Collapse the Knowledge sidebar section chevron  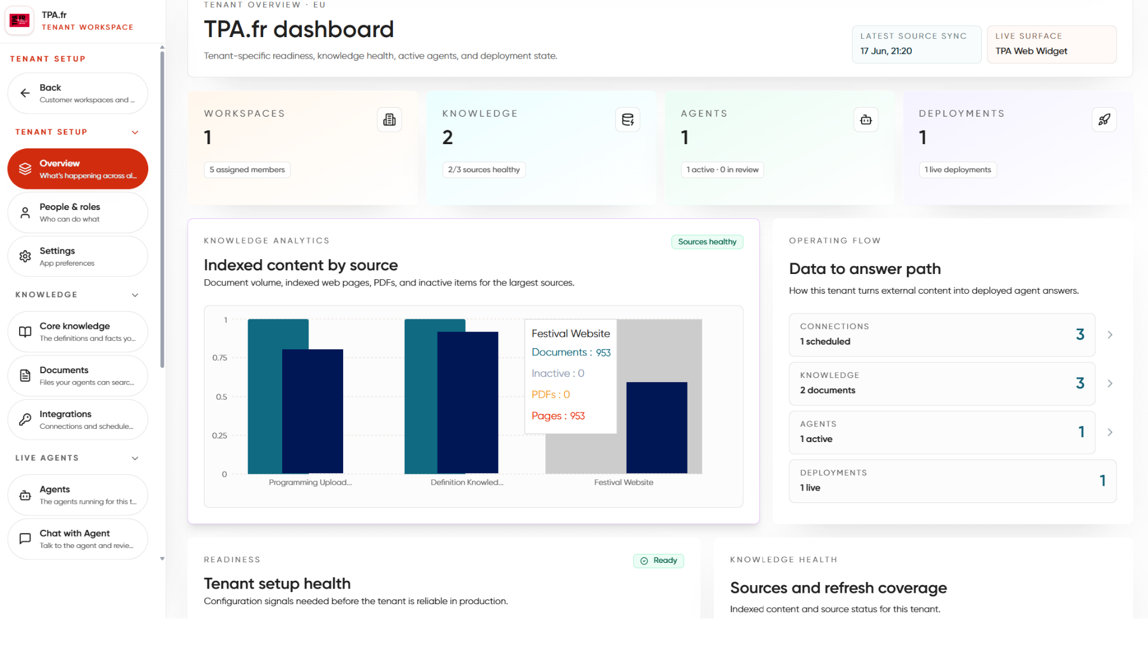(135, 295)
